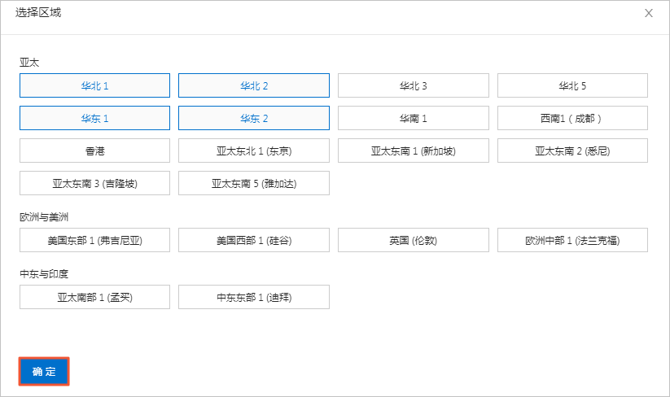Click the 欧洲与美洲 section heading

[x=44, y=217]
